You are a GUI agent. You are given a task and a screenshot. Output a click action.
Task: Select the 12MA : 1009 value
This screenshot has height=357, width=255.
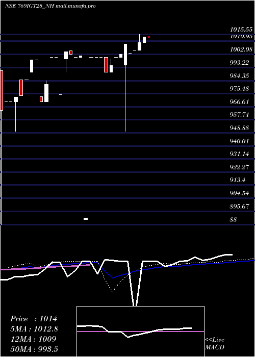tap(33, 339)
